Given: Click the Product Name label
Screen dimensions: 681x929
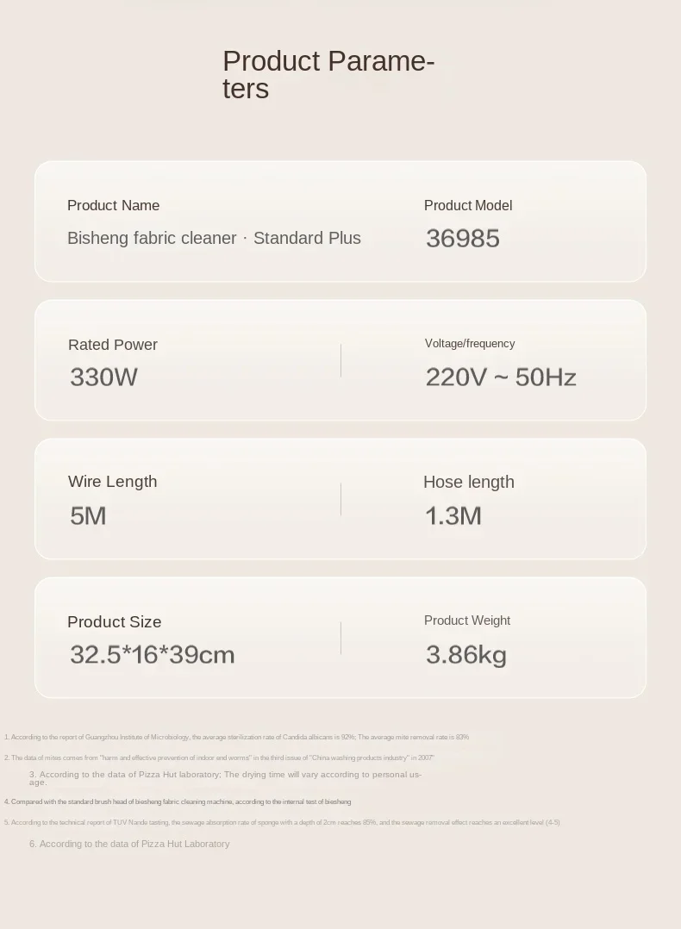Looking at the screenshot, I should point(113,205).
